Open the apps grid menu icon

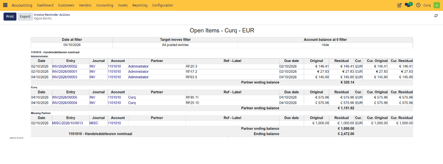[5, 5]
